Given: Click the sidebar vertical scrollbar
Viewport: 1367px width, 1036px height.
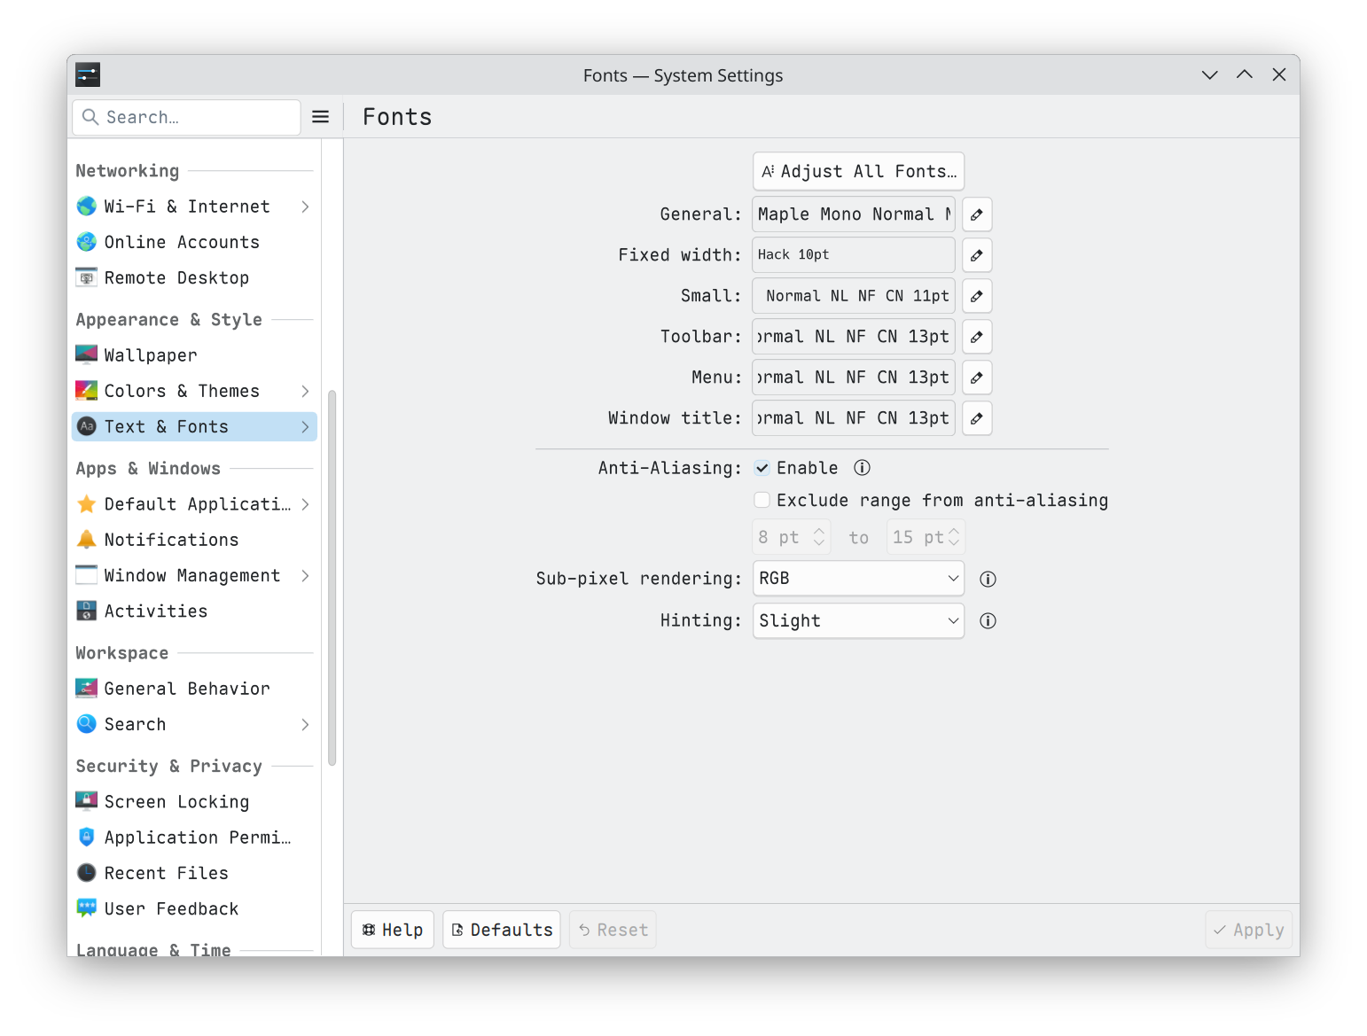Looking at the screenshot, I should 332,576.
